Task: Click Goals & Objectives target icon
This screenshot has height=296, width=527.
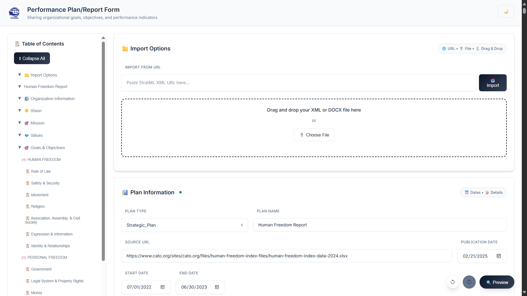Action: click(27, 148)
